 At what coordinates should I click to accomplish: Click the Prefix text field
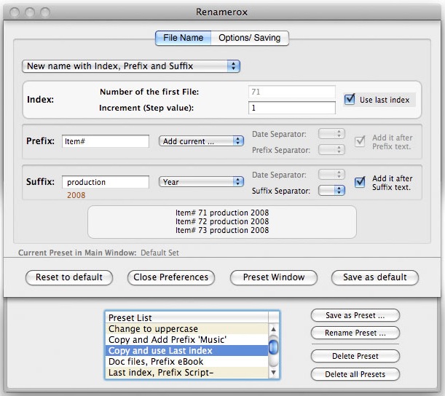(x=106, y=141)
